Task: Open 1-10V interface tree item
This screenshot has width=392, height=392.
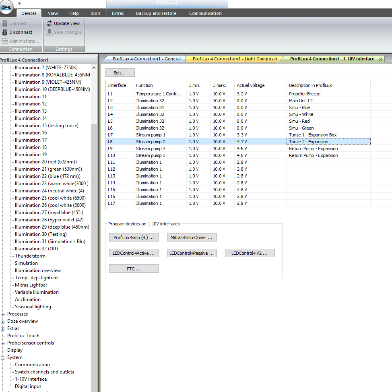Action: point(31,379)
